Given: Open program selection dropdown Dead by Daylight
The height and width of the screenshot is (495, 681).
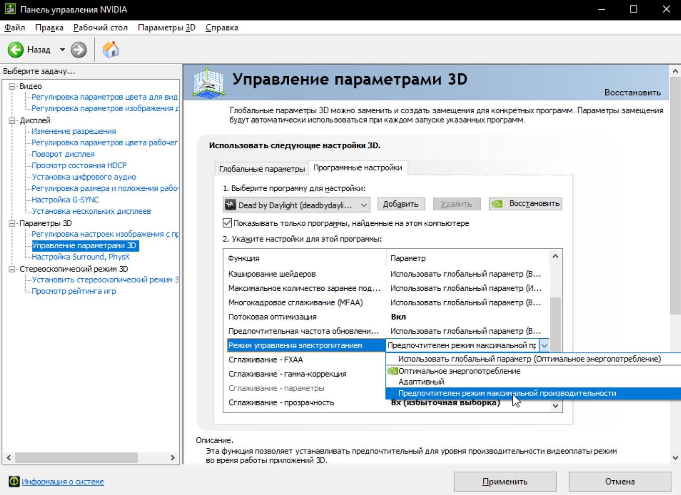Looking at the screenshot, I should click(x=297, y=205).
